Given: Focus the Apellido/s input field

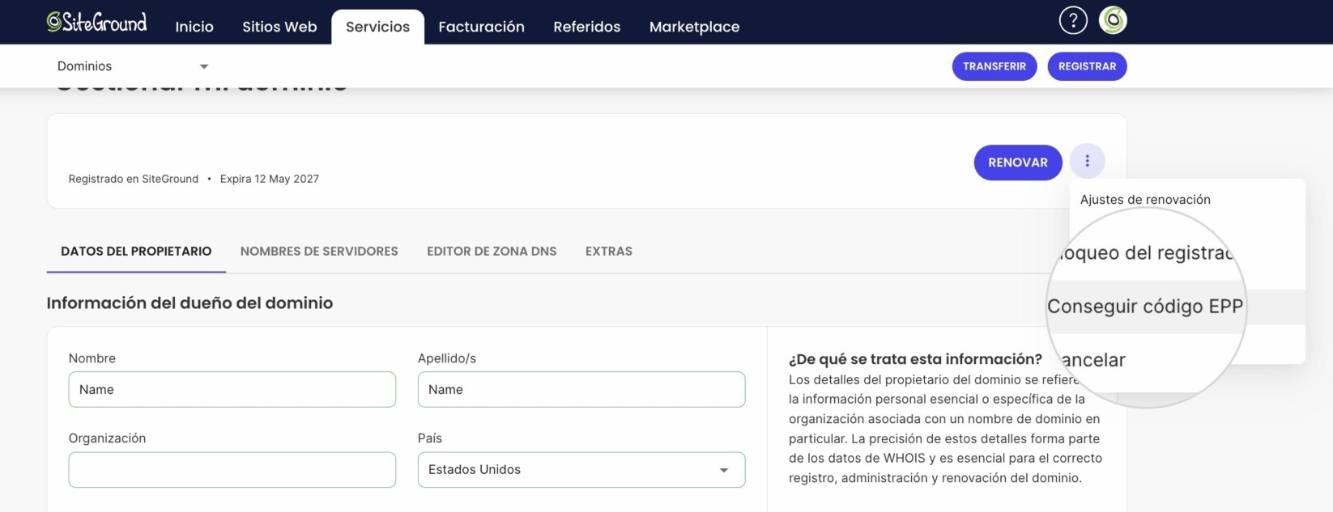Looking at the screenshot, I should pyautogui.click(x=581, y=390).
